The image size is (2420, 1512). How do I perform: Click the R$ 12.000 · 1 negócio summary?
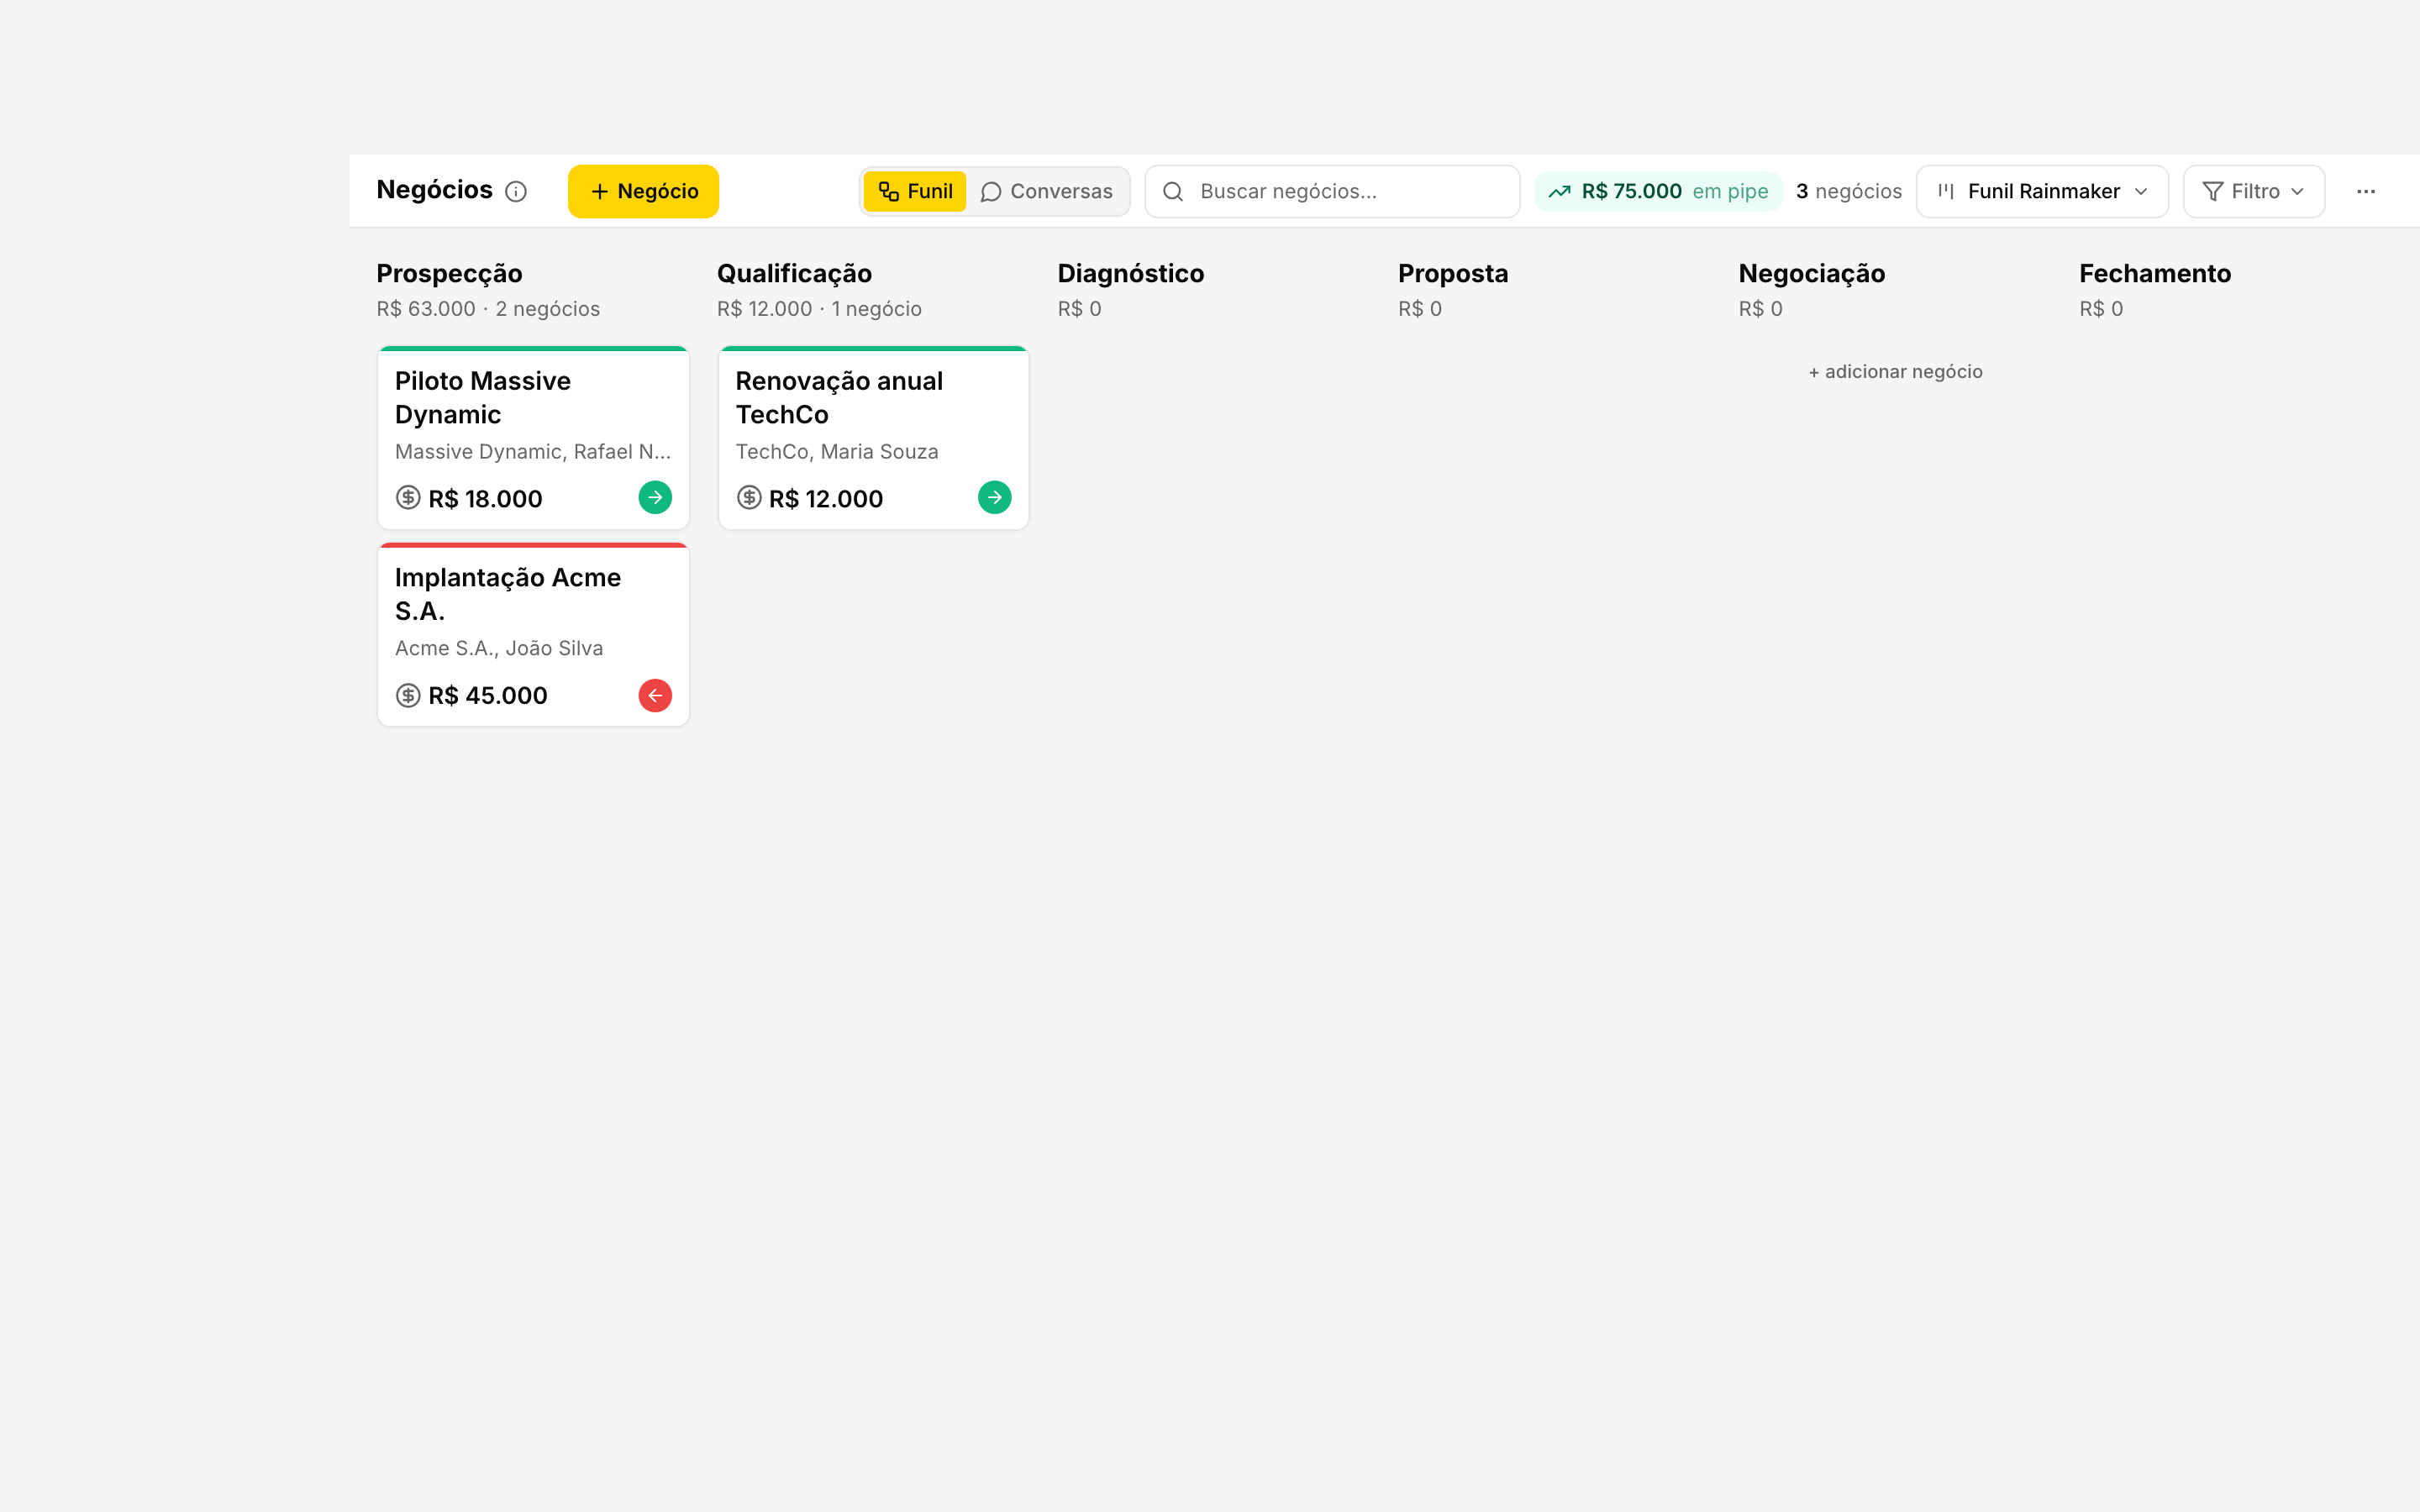coord(819,309)
